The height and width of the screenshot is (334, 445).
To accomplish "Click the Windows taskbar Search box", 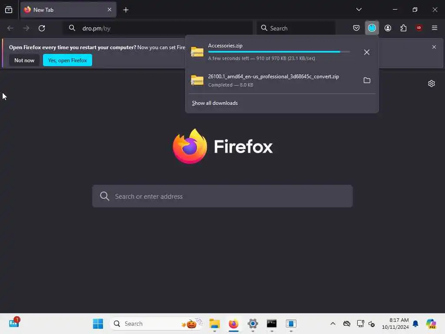I will (x=156, y=324).
